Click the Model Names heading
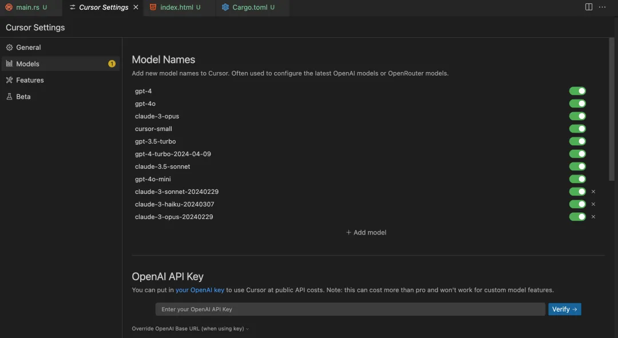Screen dimensions: 618x338 (163, 59)
